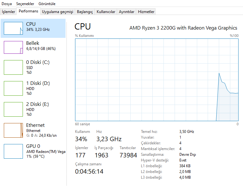243x186 pixels.
Task: Select the 1 Diski (D:) HDD thumbnail
Action: [13, 88]
